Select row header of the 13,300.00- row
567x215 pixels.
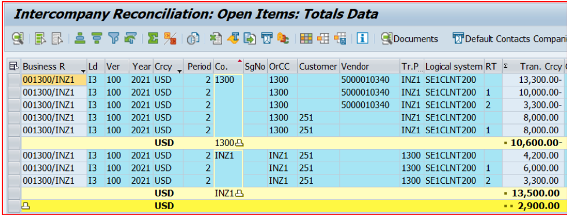pyautogui.click(x=14, y=80)
